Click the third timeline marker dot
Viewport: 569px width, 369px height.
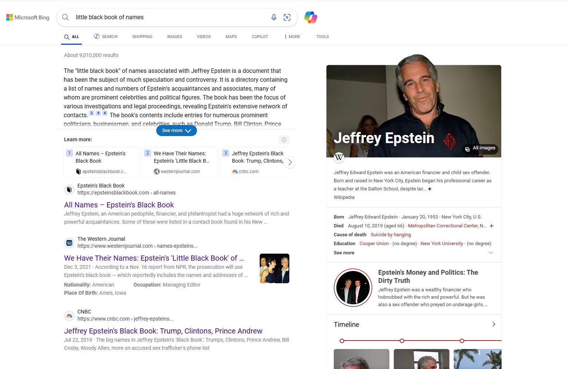(462, 341)
